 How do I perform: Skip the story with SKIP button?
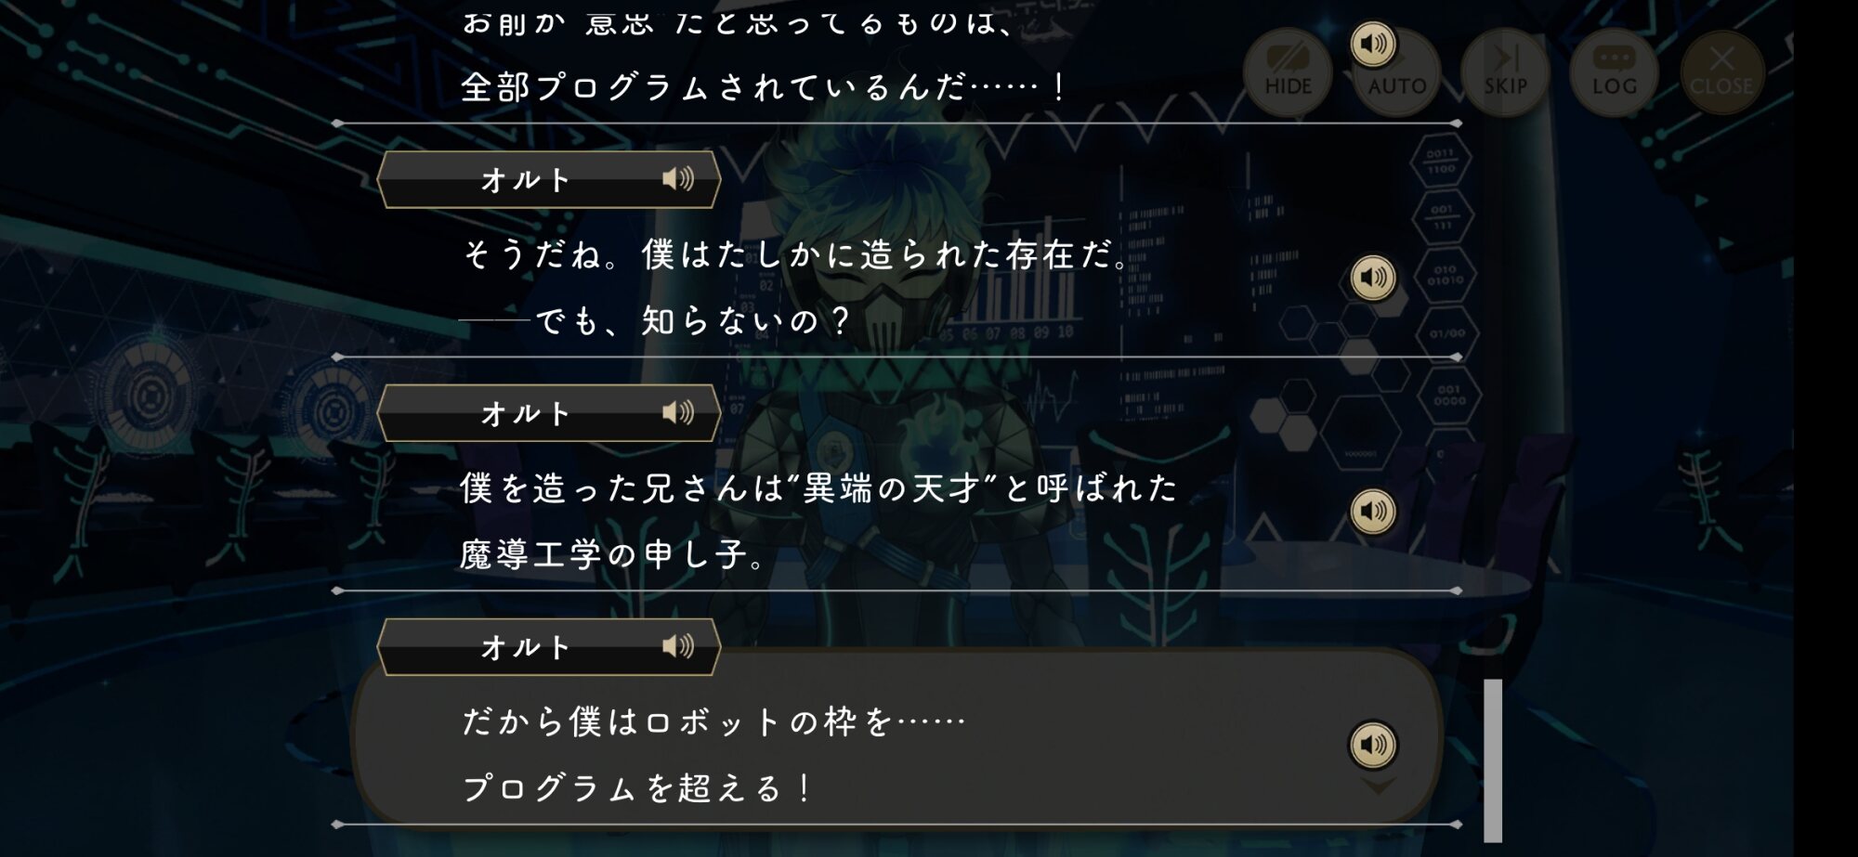(x=1505, y=71)
